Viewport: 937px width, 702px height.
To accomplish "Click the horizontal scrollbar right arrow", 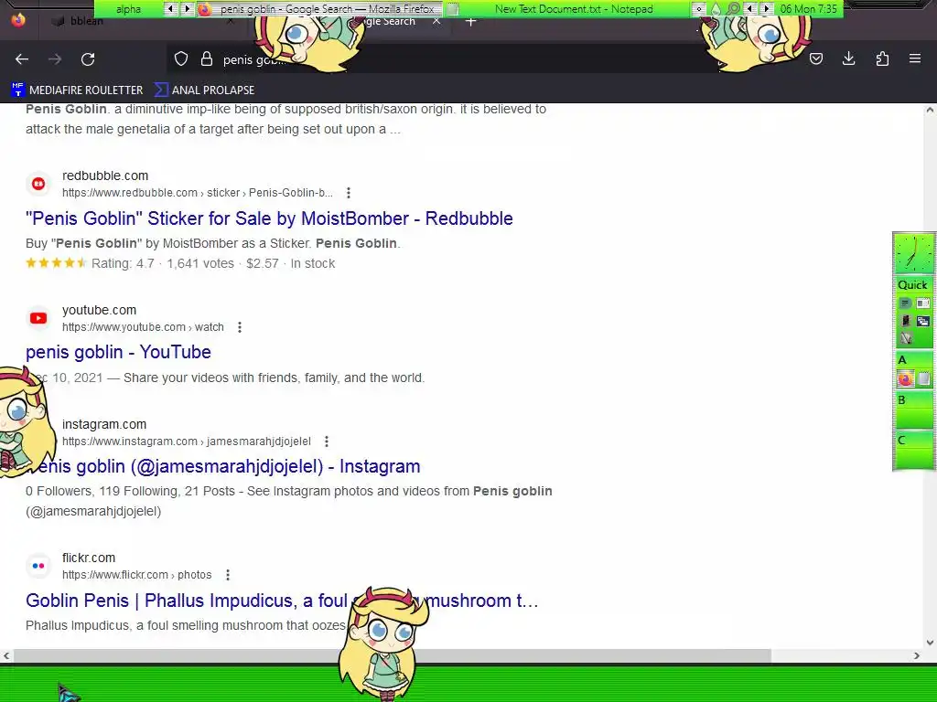I will (917, 656).
